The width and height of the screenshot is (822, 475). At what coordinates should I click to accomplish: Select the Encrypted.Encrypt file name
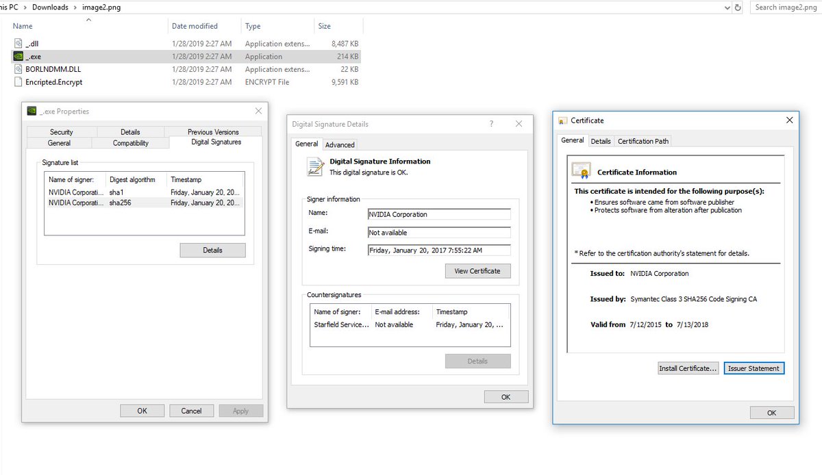[x=54, y=81]
